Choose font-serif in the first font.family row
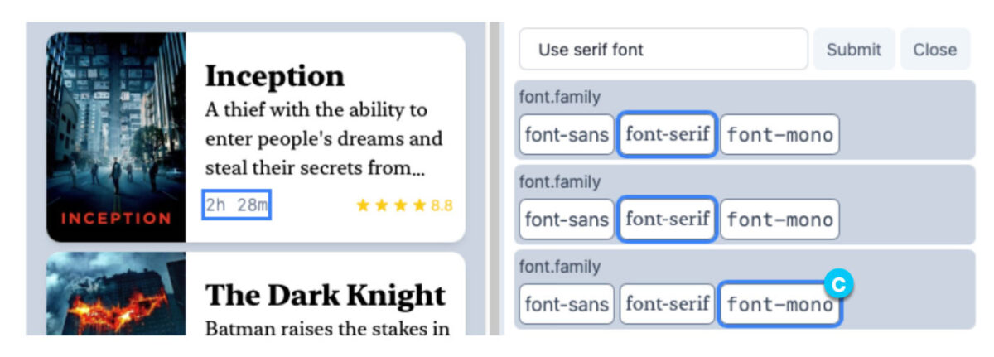The height and width of the screenshot is (357, 994). (x=667, y=134)
